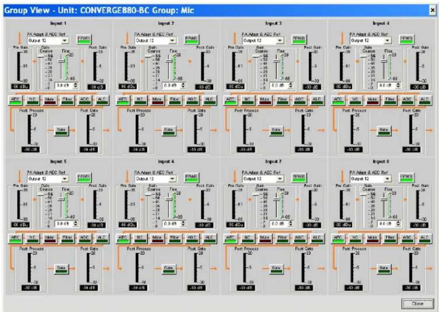
Task: Toggle phantom power PPWR on Input 4
Action: click(406, 39)
